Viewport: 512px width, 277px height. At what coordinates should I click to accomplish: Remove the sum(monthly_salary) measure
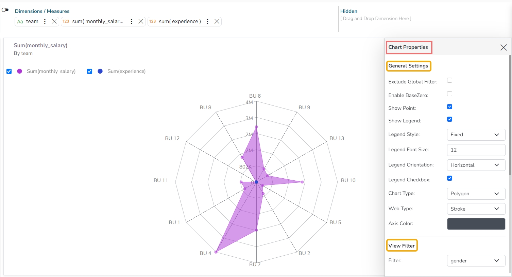tap(141, 21)
